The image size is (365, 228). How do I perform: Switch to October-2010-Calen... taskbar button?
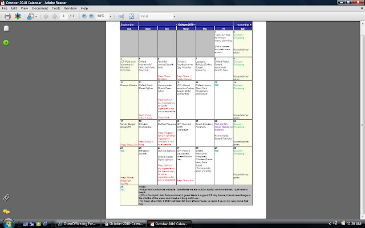[124, 224]
